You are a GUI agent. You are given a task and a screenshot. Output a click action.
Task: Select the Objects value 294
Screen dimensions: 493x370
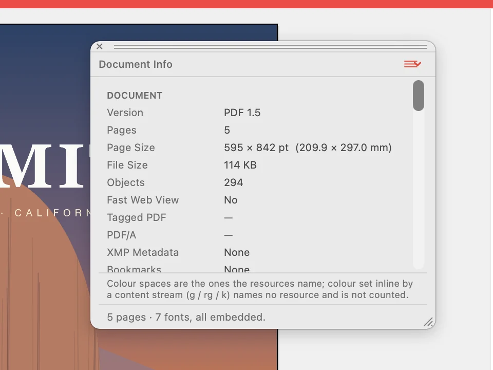tap(234, 182)
